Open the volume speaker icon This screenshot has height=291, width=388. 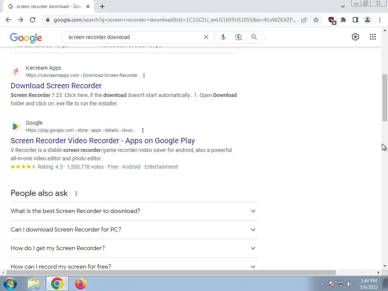tap(350, 284)
